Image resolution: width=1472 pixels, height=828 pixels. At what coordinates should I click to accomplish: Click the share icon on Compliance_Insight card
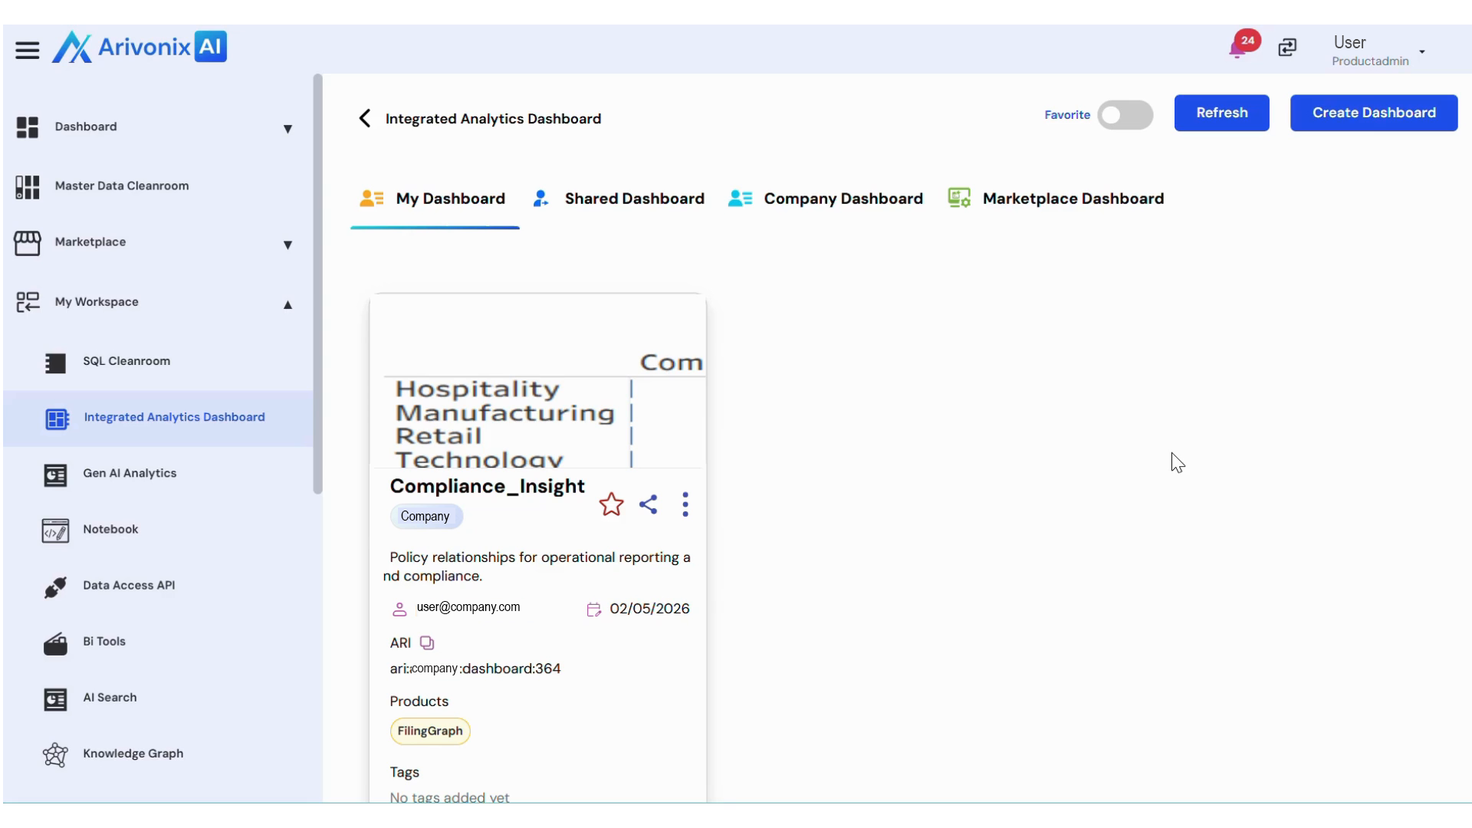[x=649, y=504]
